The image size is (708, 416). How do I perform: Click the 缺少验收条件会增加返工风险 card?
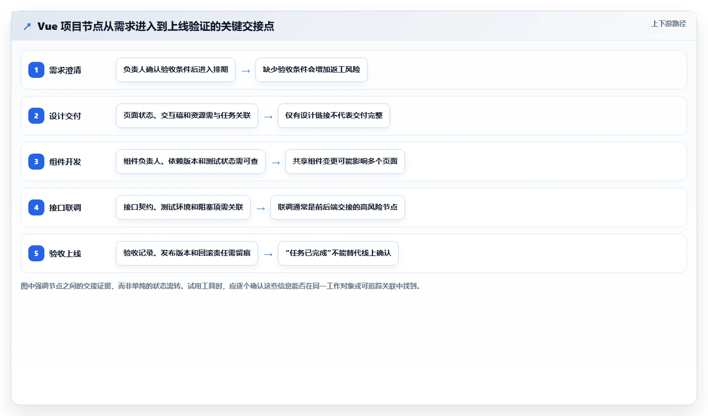(x=312, y=70)
